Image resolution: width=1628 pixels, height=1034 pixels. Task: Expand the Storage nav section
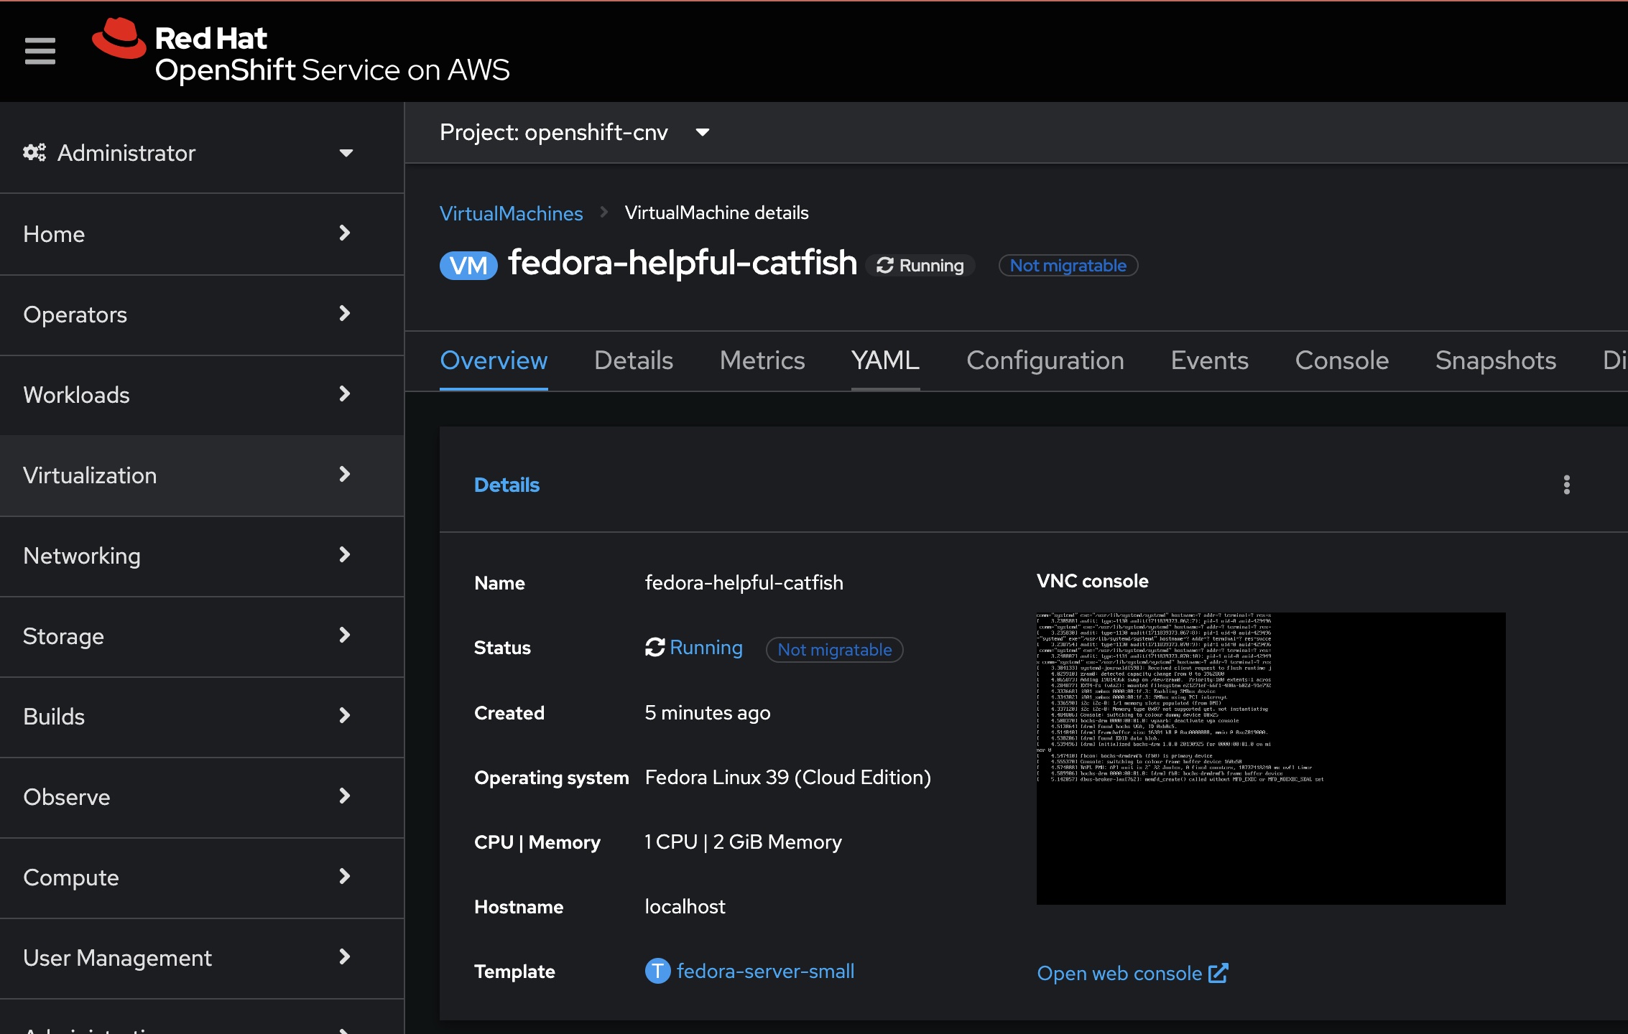pyautogui.click(x=345, y=635)
